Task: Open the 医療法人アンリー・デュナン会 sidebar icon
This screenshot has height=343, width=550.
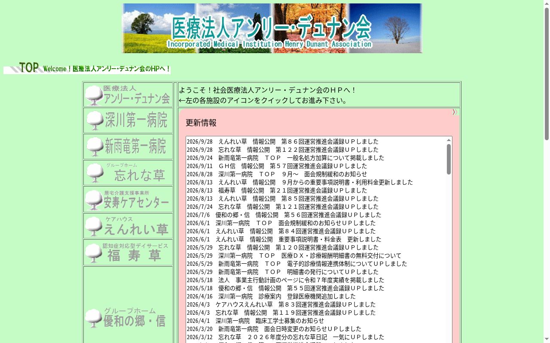Action: point(128,95)
